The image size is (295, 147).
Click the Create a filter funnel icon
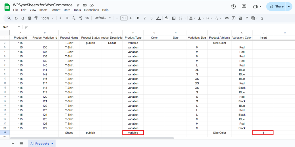247,18
